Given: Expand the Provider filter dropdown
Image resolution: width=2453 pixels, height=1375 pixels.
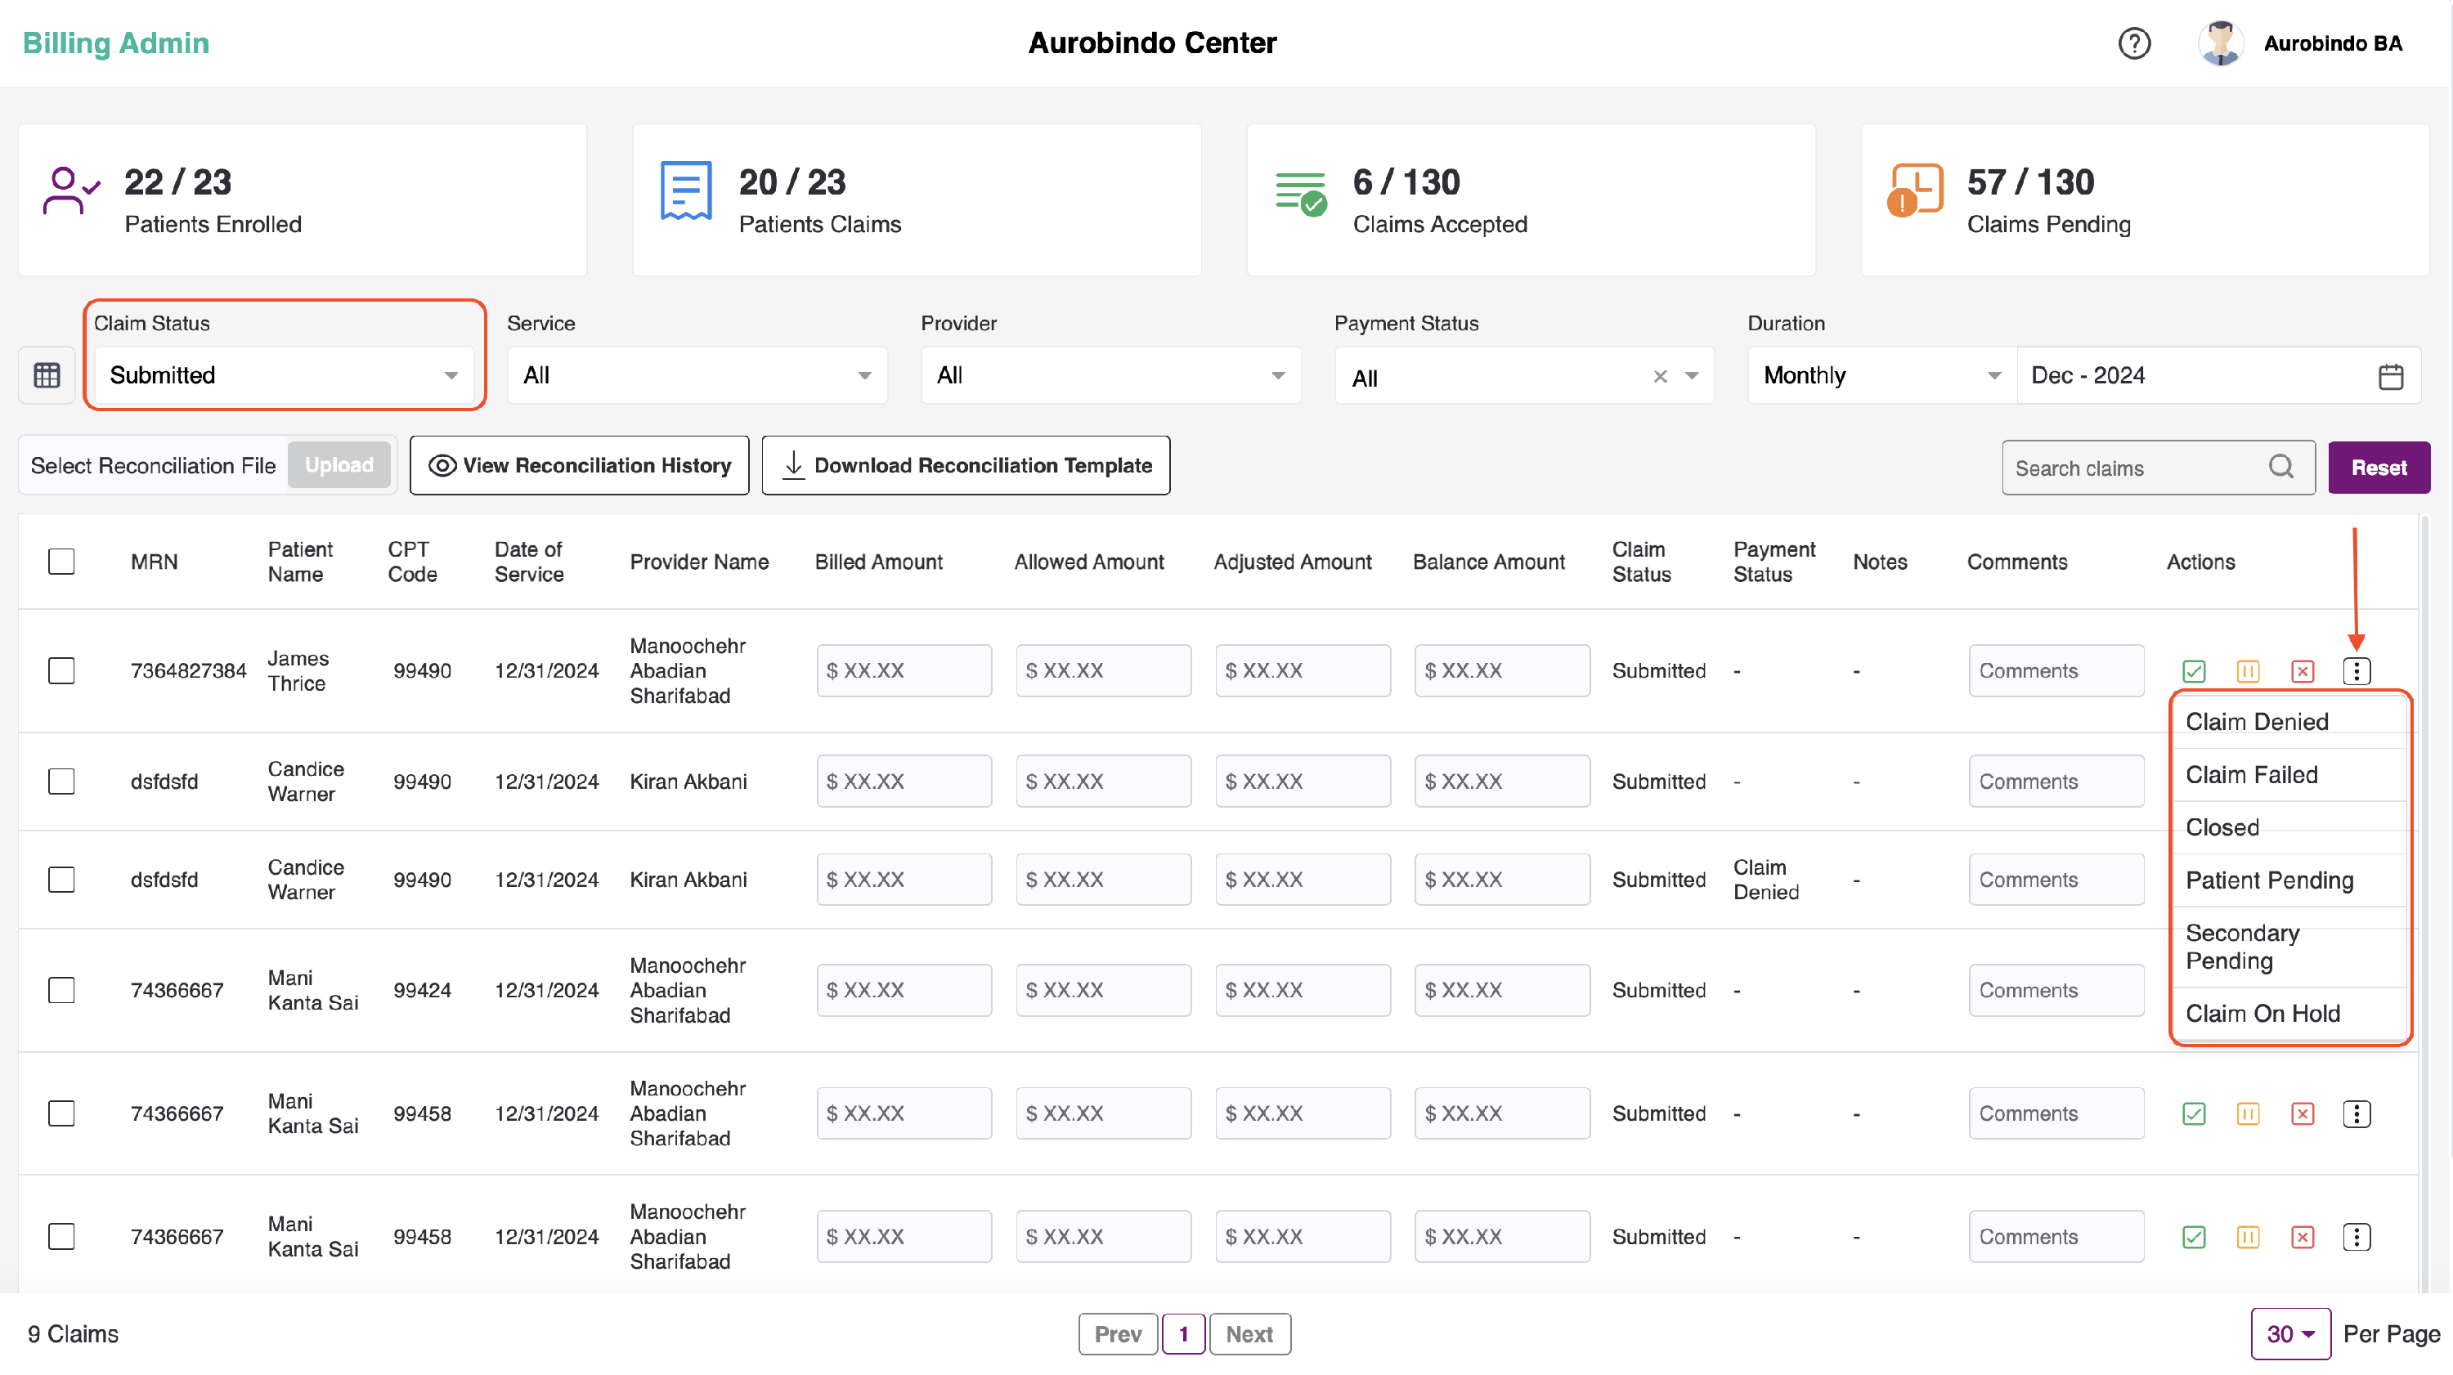Looking at the screenshot, I should point(1110,375).
